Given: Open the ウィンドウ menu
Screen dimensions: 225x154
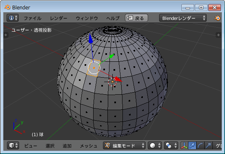Looking at the screenshot, I should click(87, 18).
